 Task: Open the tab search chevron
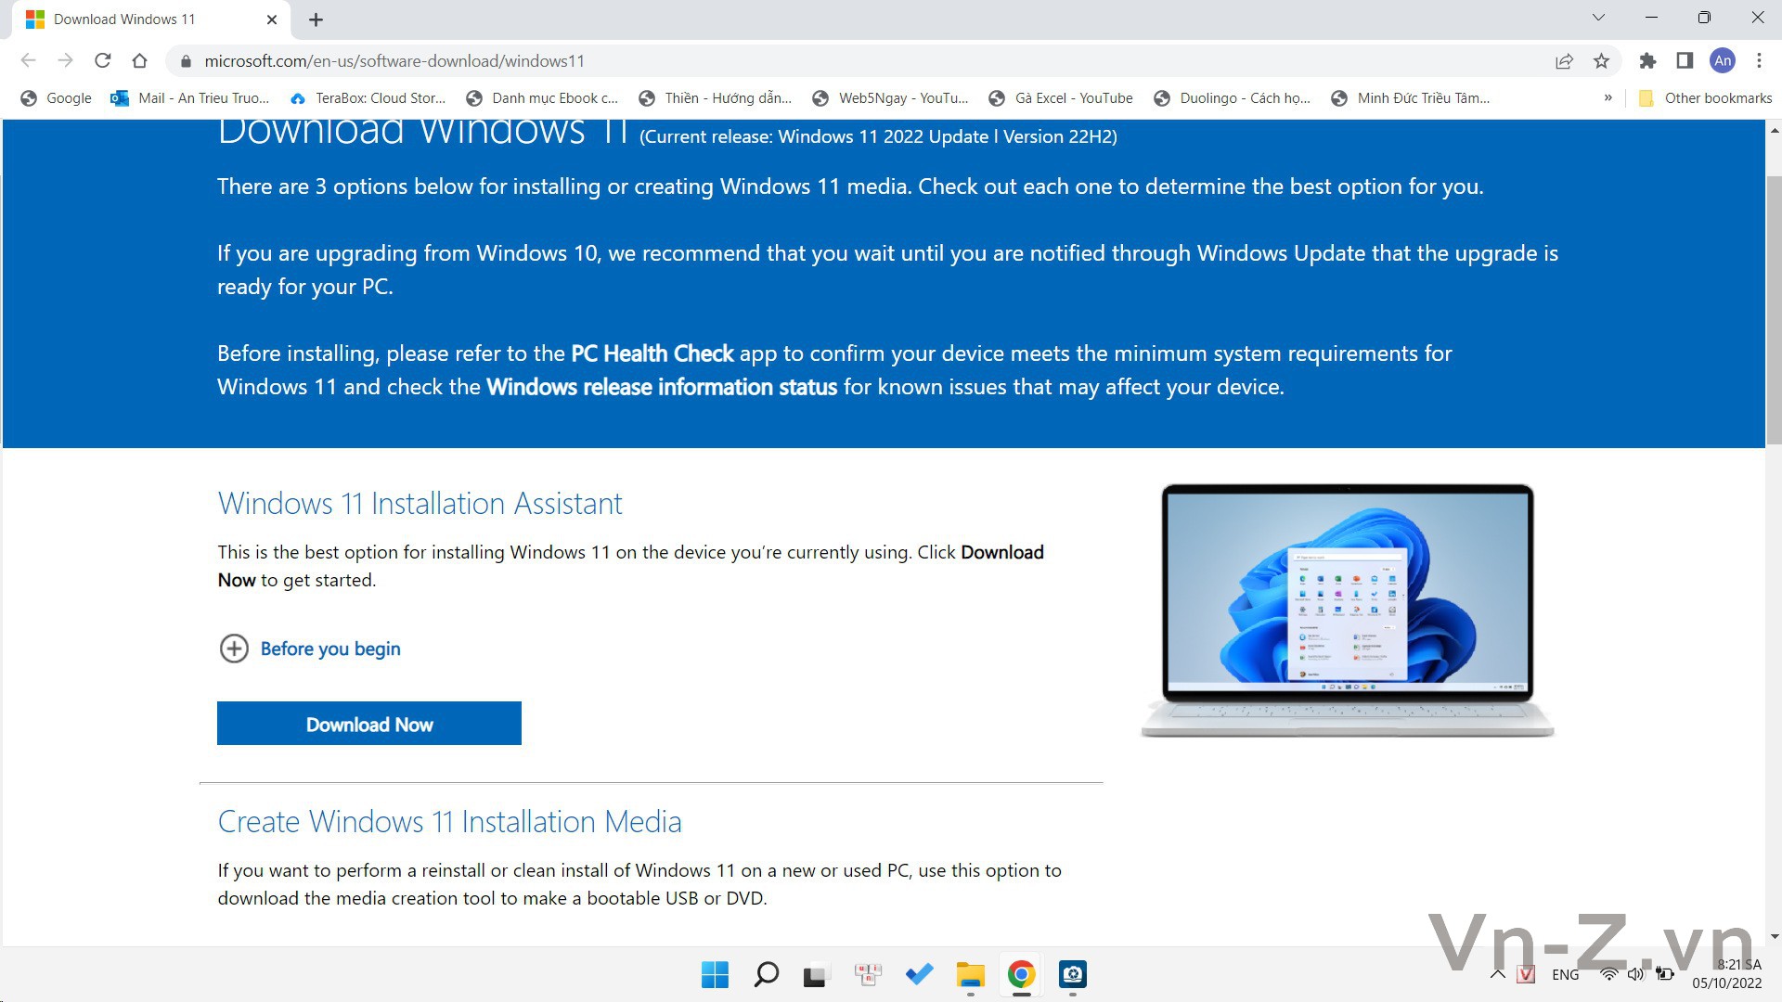[x=1598, y=18]
